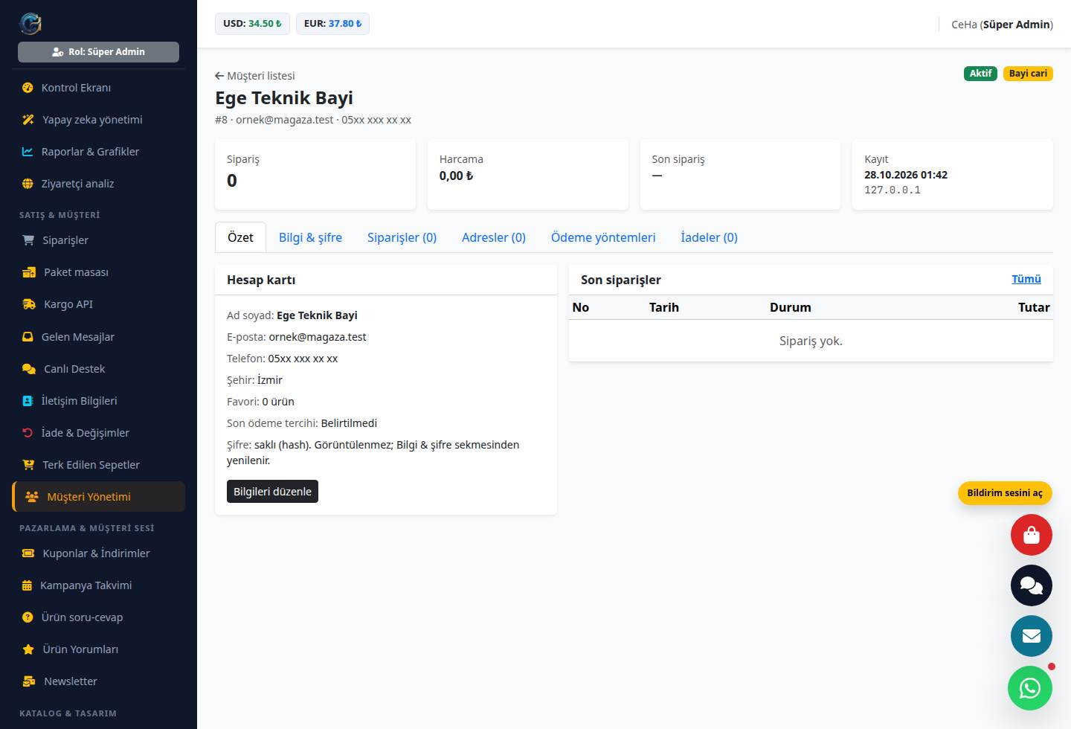Viewport: 1071px width, 729px height.
Task: Click the İade & Değişimler return icon
Action: point(28,433)
